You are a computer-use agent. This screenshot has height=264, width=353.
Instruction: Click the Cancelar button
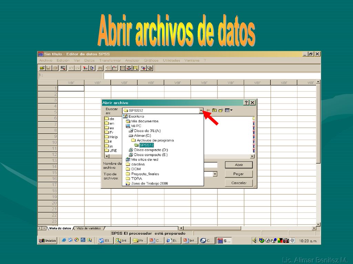[239, 183]
